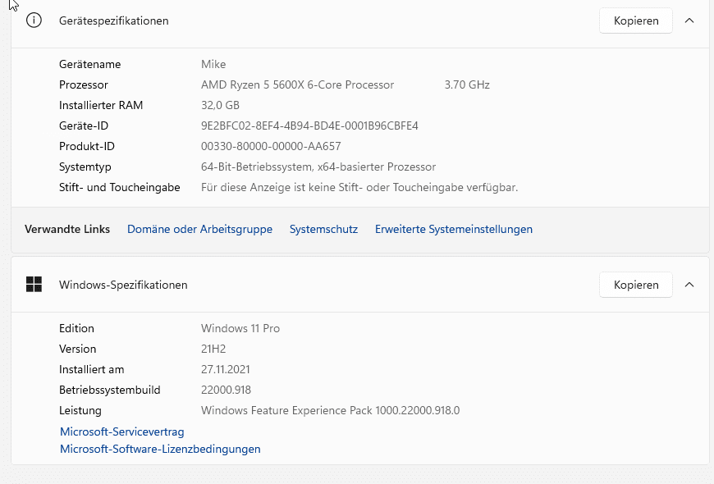Click the Windows-Spezifikationen section title
The image size is (714, 484).
point(123,285)
